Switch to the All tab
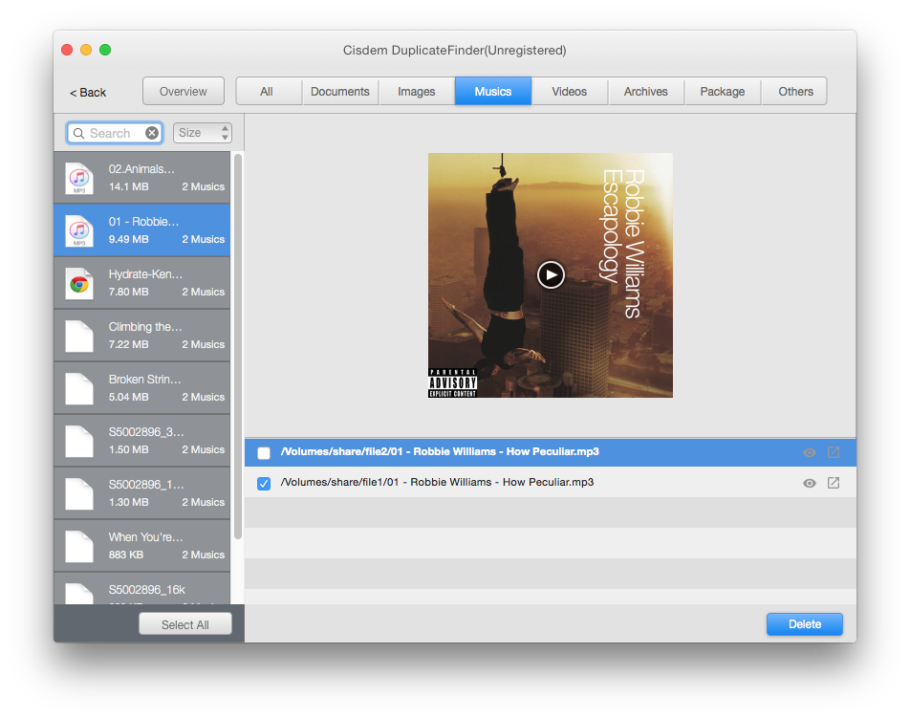Image resolution: width=910 pixels, height=719 pixels. (267, 92)
